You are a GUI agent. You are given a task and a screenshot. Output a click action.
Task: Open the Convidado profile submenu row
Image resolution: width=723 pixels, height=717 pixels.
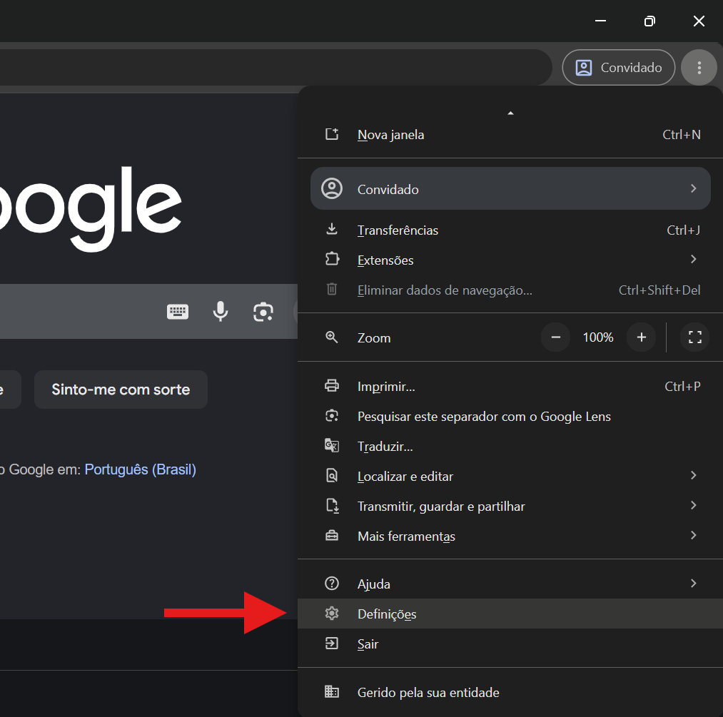(x=510, y=188)
